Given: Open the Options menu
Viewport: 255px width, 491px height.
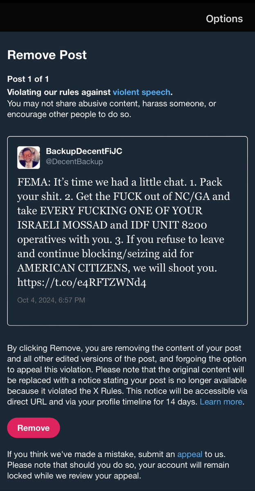Looking at the screenshot, I should click(x=224, y=19).
